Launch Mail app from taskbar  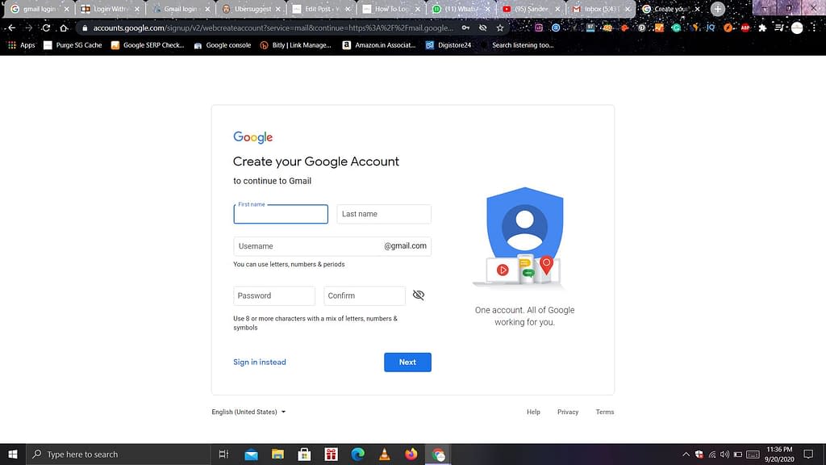(x=252, y=454)
